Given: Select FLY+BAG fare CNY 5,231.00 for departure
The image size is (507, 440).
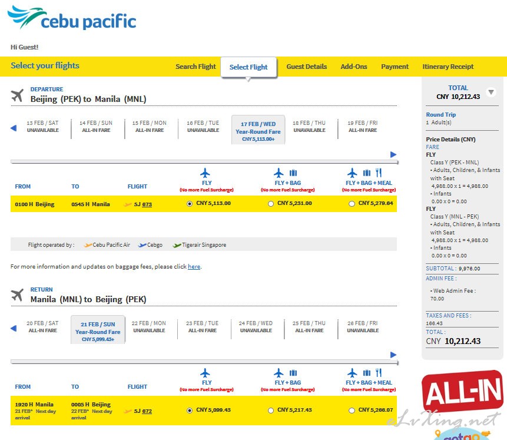Looking at the screenshot, I should [x=271, y=204].
